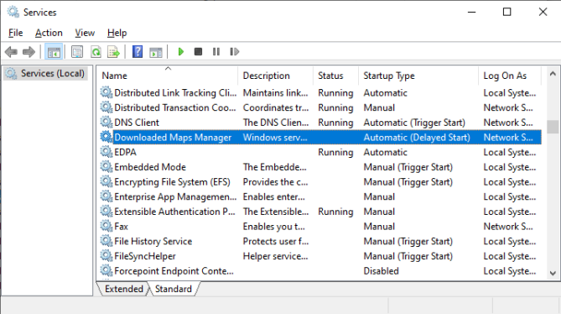Select Fax service name
Image resolution: width=561 pixels, height=314 pixels.
click(121, 227)
